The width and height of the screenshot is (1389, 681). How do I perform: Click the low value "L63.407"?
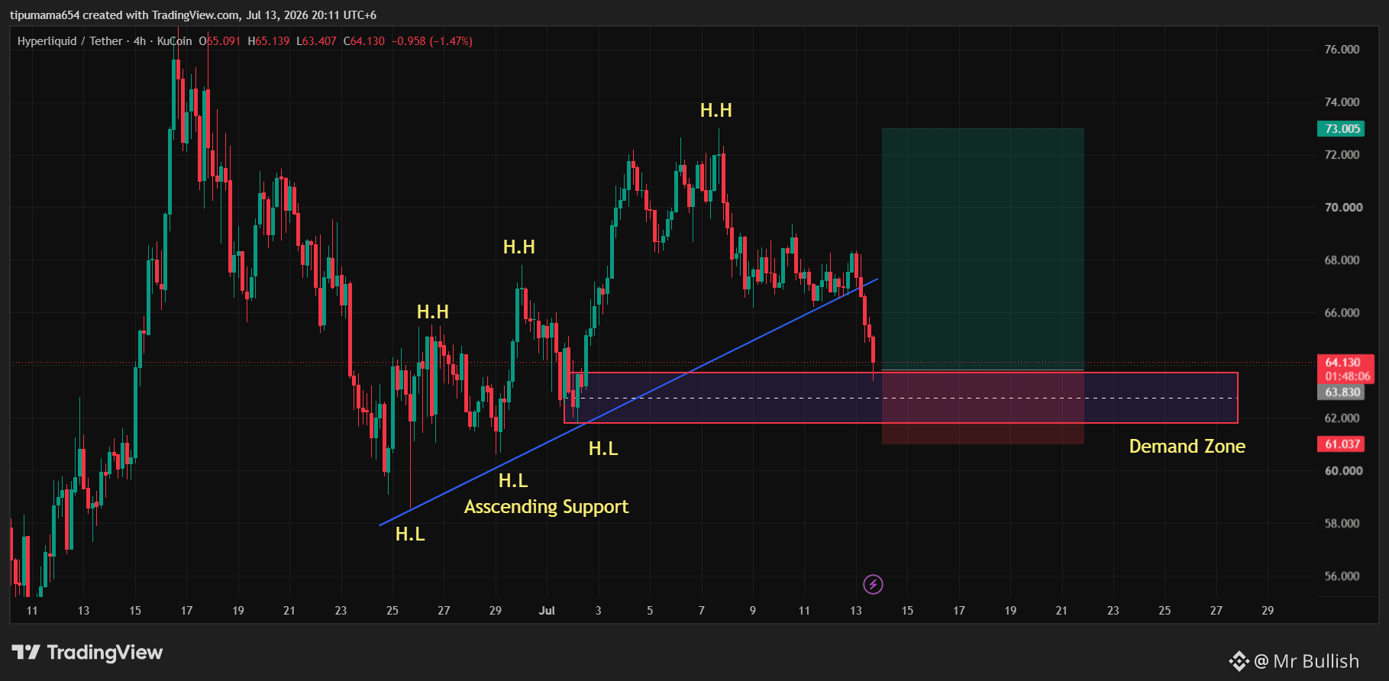(316, 41)
